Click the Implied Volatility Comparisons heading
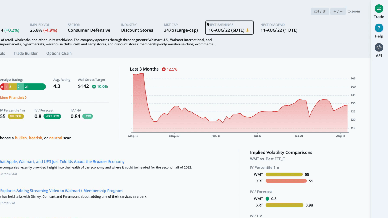Screen dimensions: 388x218 [x=281, y=152]
